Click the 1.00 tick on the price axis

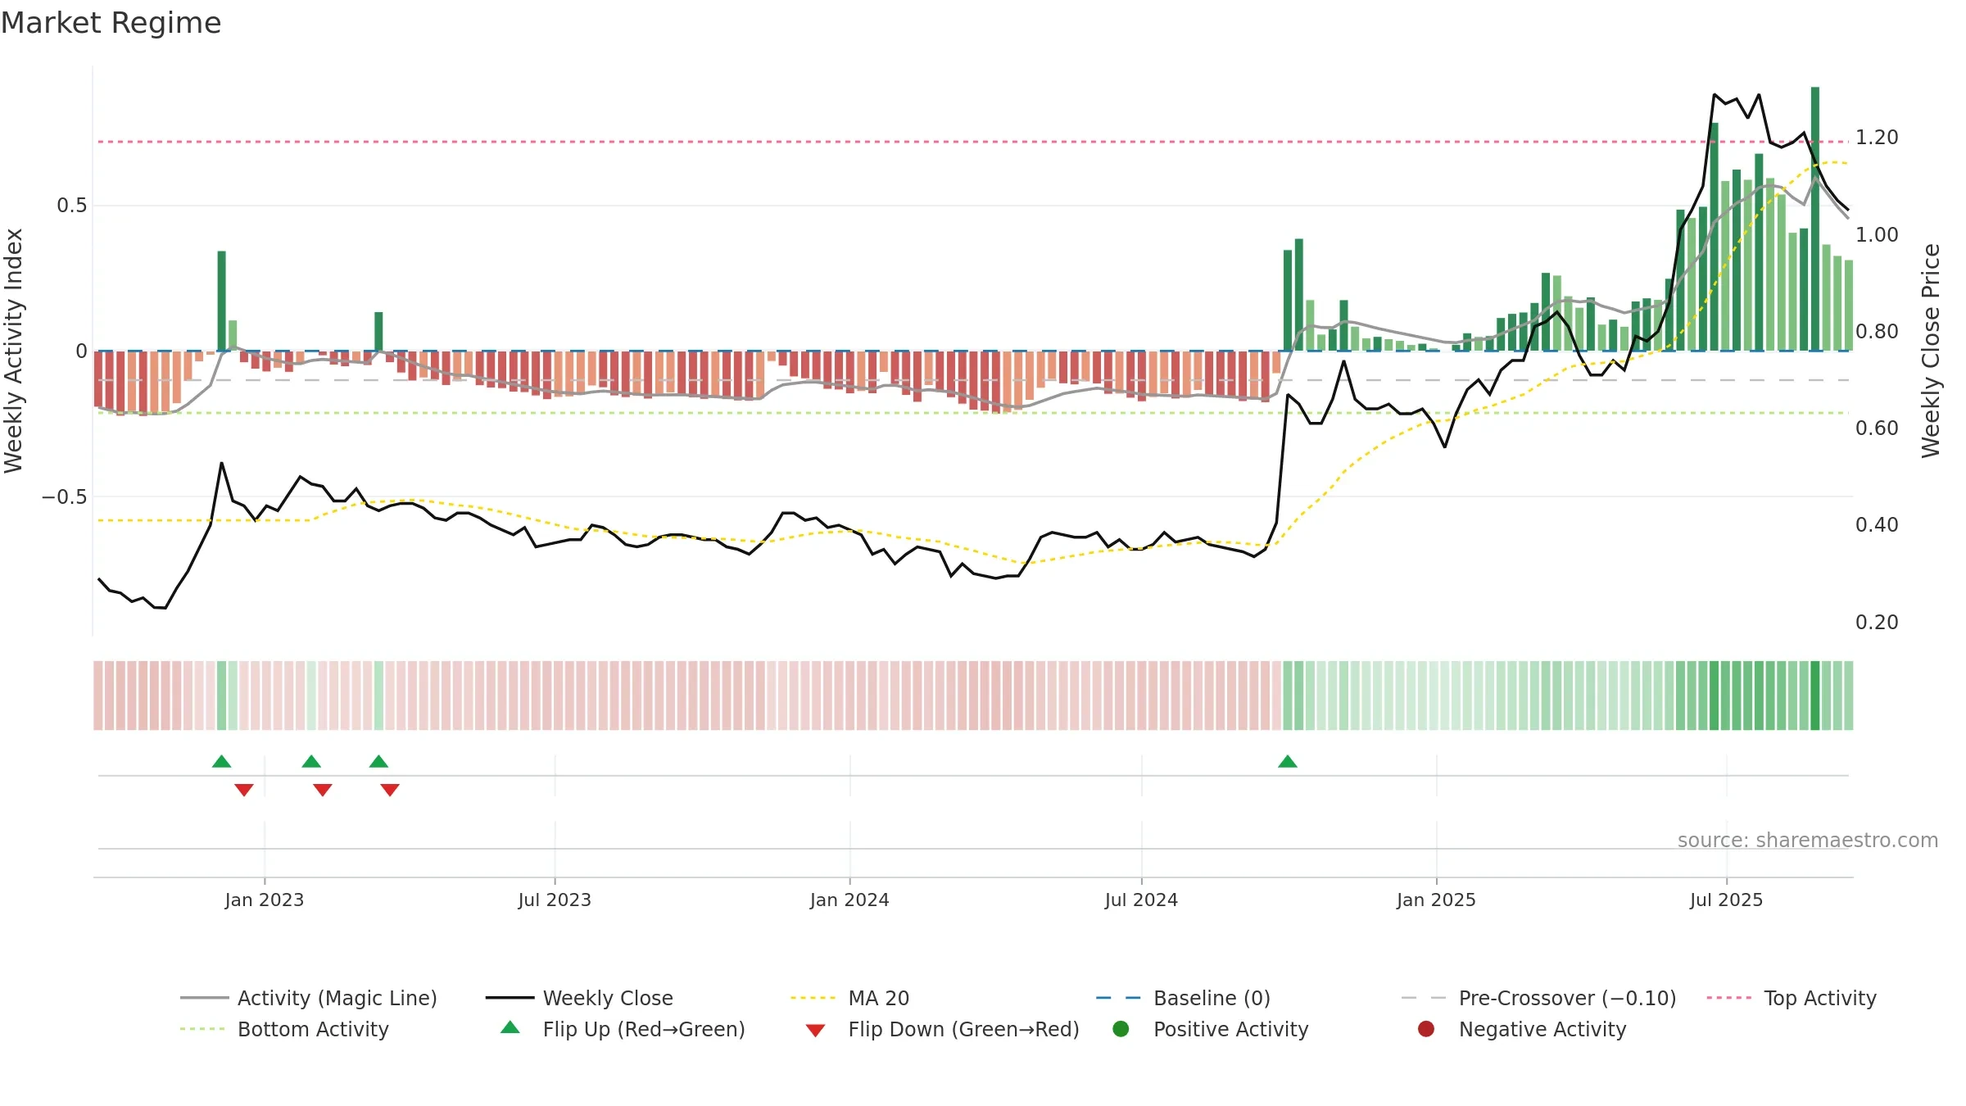tap(1877, 235)
